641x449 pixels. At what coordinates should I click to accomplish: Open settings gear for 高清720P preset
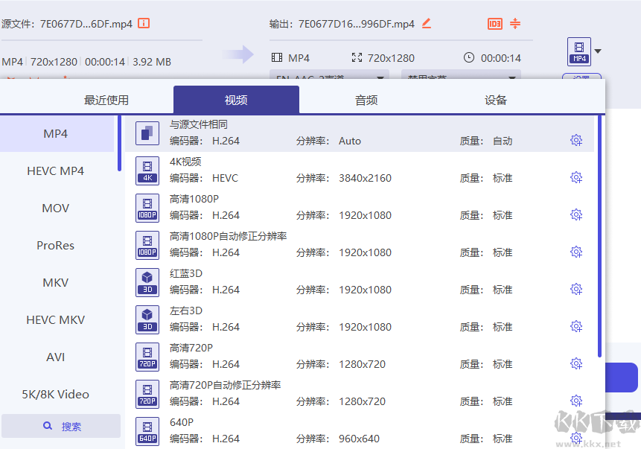tap(576, 363)
